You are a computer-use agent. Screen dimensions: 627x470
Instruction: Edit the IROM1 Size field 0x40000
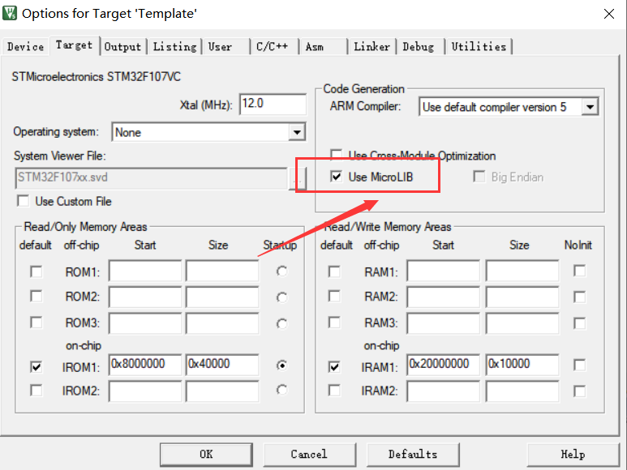pos(222,365)
